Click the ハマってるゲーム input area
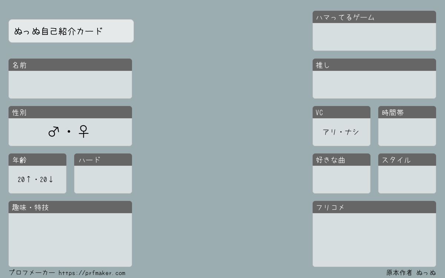Viewport: 445px width, 278px height. [374, 37]
